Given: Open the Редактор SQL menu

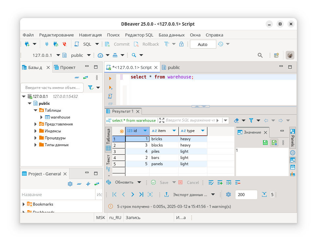Looking at the screenshot, I should pos(139,35).
